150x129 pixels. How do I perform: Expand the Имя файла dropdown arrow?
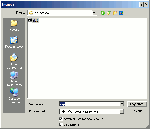(x=122, y=104)
